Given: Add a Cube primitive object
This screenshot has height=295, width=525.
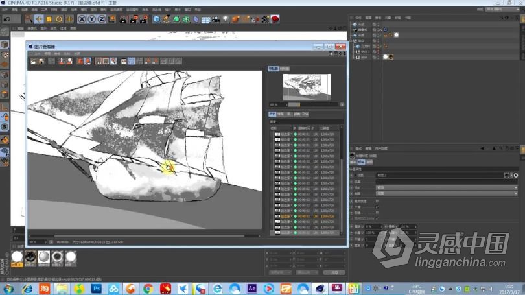Looking at the screenshot, I should tap(156, 19).
